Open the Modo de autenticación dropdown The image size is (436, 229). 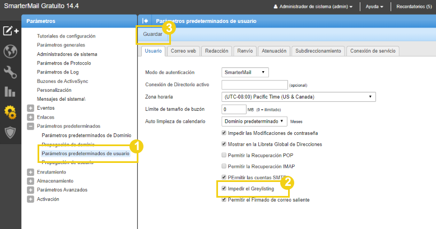click(x=245, y=72)
